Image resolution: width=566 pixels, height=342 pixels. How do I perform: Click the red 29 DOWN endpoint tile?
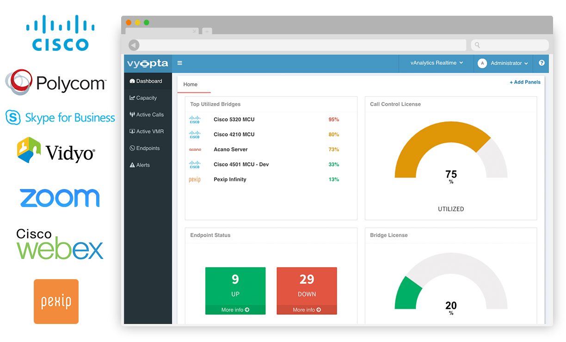click(307, 291)
